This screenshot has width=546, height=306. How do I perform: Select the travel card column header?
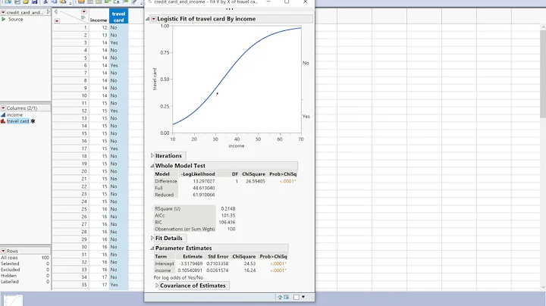(118, 17)
